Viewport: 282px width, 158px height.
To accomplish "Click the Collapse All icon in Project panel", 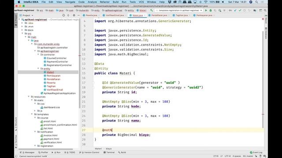I will 68,15.
